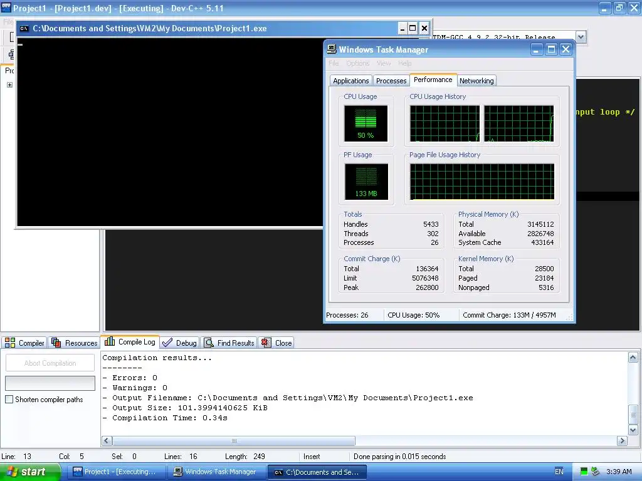Click the PF Usage 133 MB gauge

pos(366,182)
